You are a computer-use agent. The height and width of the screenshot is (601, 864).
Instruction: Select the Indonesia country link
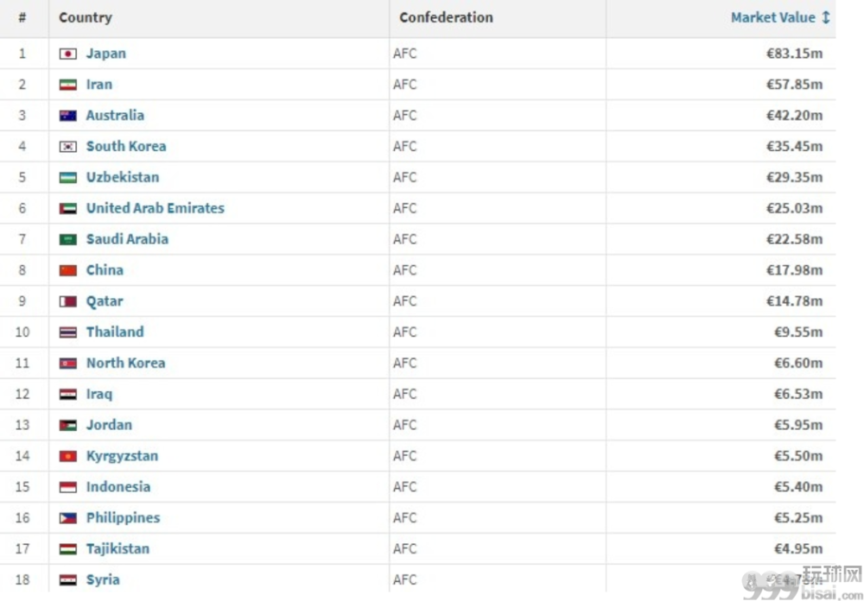(118, 487)
